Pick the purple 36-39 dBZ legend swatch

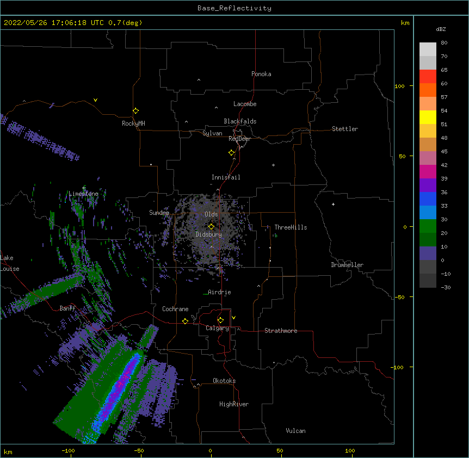click(x=428, y=185)
